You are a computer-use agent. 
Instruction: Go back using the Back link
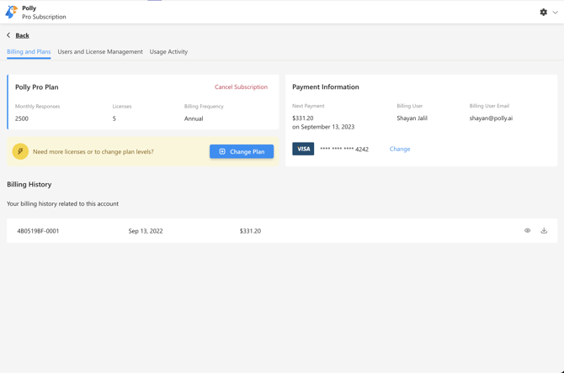point(22,35)
